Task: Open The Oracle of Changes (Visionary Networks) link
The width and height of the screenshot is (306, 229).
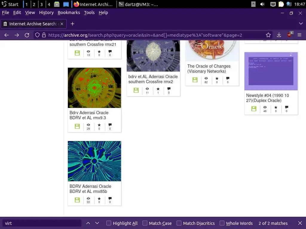Action: pyautogui.click(x=209, y=69)
